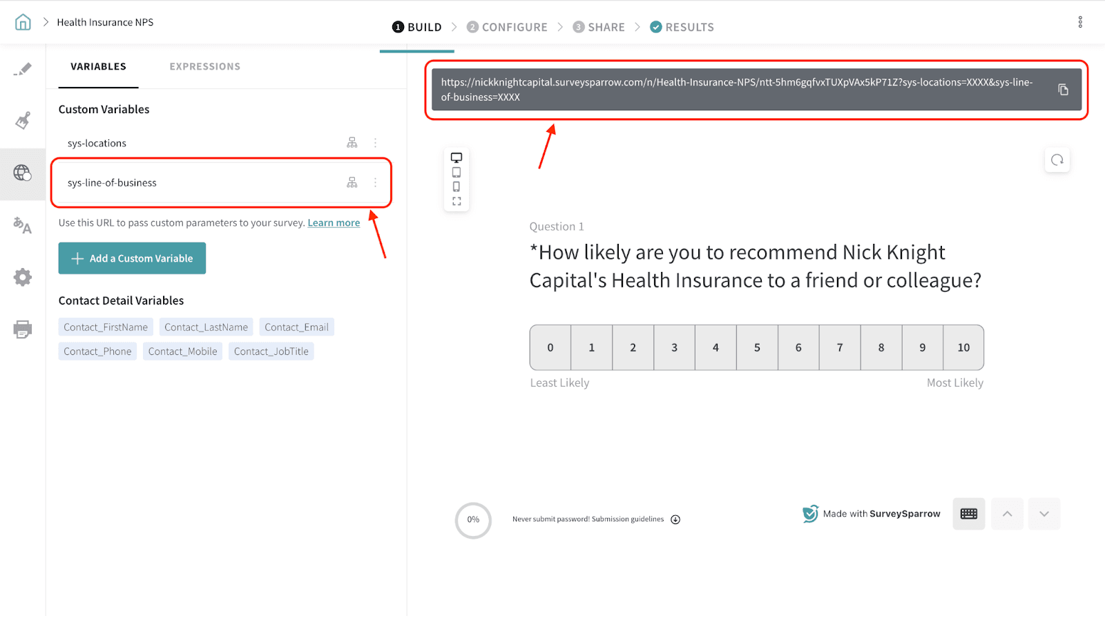Open options menu for sys-locations variable

[x=376, y=143]
